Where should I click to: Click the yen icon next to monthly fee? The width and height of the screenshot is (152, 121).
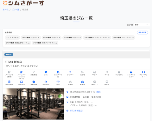coord(67,102)
